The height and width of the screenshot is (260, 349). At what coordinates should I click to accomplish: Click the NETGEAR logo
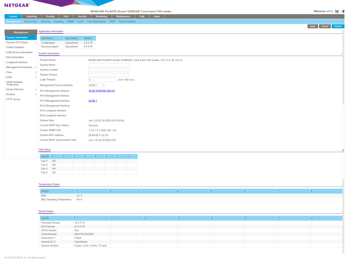17,5
